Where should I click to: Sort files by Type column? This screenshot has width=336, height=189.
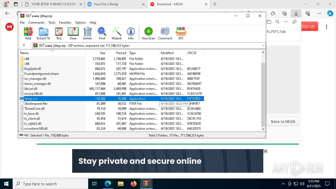tap(143, 53)
